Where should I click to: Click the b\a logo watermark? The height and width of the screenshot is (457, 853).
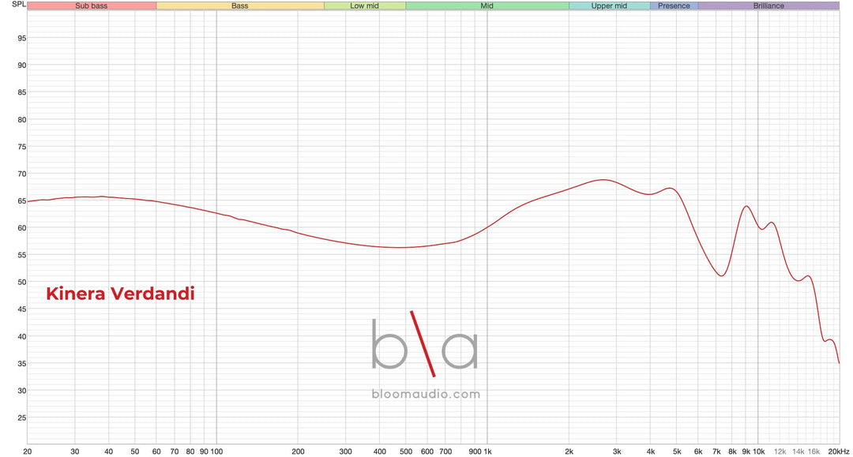(x=425, y=343)
